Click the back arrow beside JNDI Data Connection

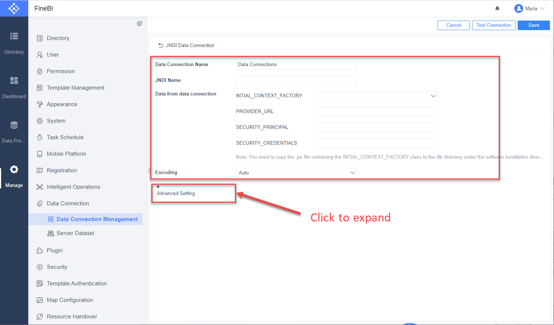click(161, 45)
